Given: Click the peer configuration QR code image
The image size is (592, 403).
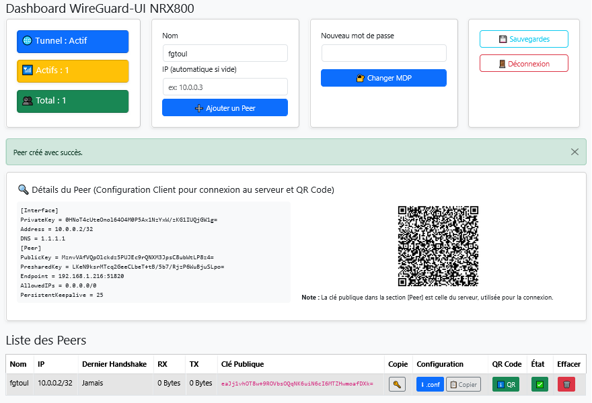Looking at the screenshot, I should tap(438, 247).
